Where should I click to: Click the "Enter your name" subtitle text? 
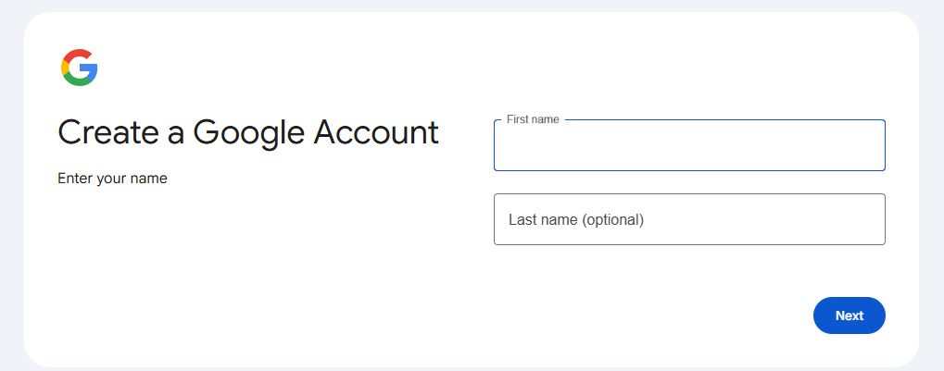click(112, 179)
